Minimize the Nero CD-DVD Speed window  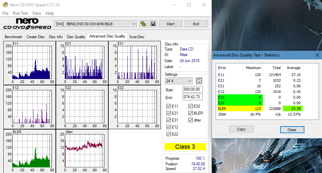(x=174, y=5)
